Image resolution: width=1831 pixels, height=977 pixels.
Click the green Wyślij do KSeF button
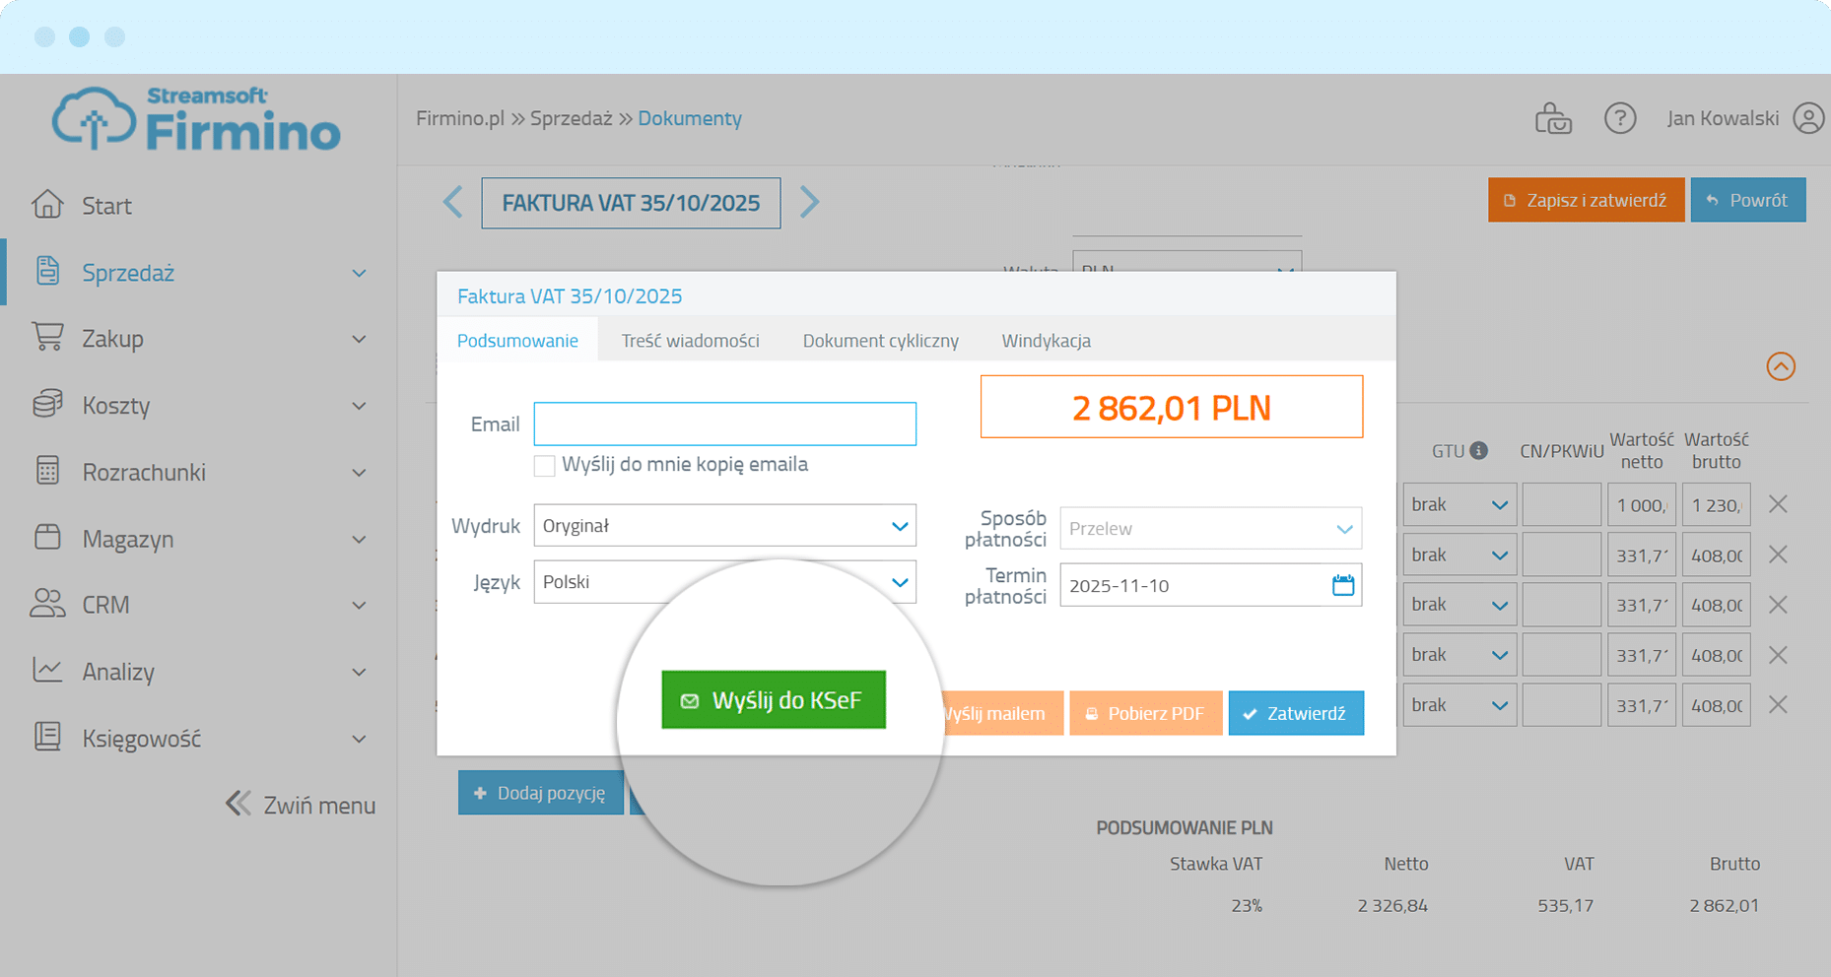click(x=774, y=700)
